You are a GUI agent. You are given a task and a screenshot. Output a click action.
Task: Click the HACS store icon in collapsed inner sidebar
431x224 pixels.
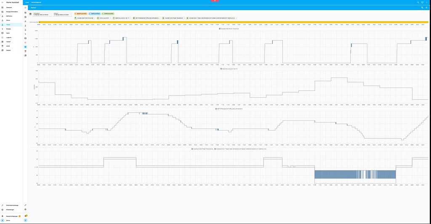(x=26, y=51)
